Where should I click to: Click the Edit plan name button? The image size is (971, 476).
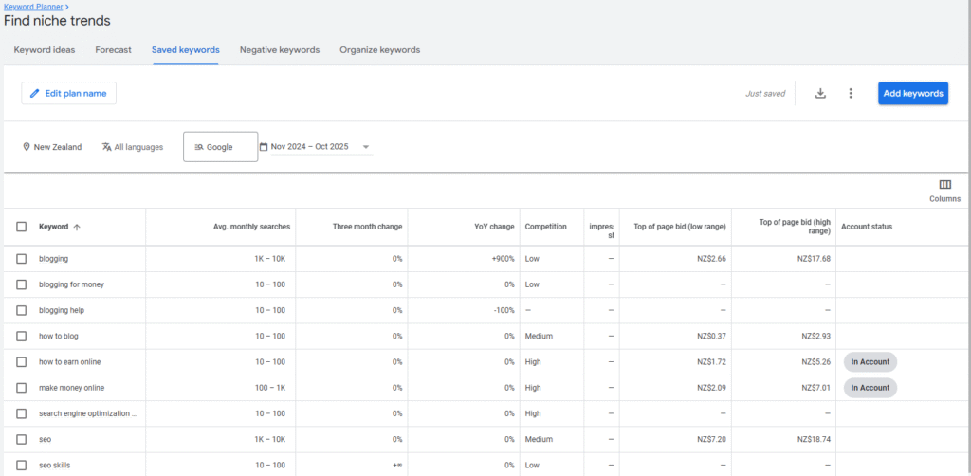(68, 94)
